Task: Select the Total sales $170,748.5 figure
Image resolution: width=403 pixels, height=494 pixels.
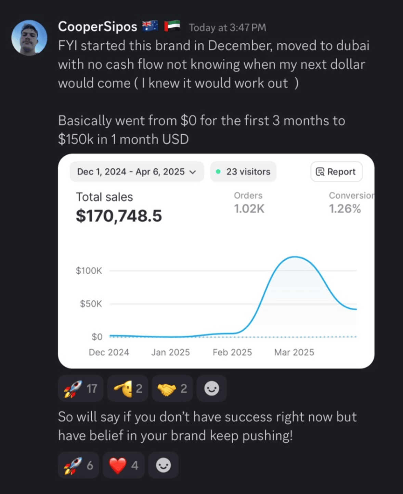Action: point(119,216)
